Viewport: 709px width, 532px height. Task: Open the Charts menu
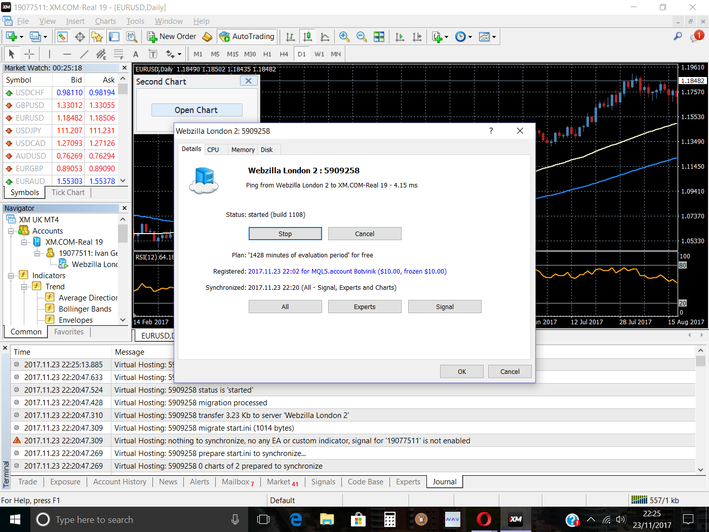click(105, 21)
